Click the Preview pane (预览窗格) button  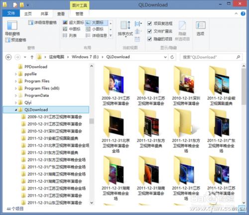[x=15, y=40]
